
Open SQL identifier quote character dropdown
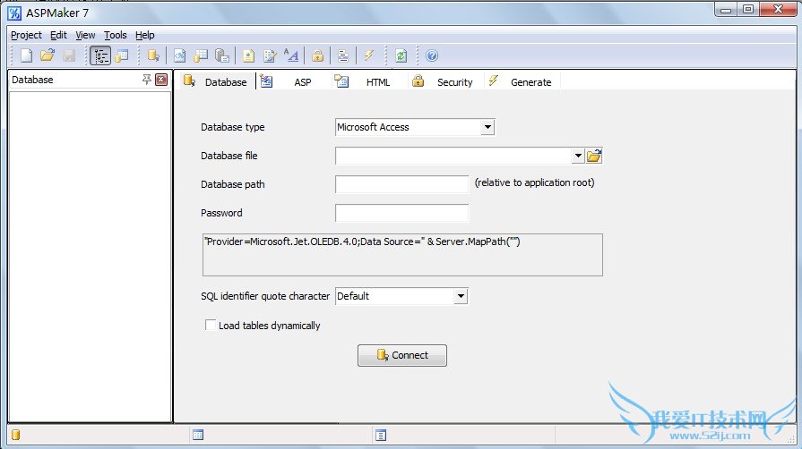(x=461, y=296)
